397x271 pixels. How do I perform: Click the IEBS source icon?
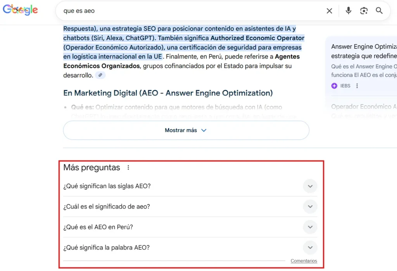334,86
